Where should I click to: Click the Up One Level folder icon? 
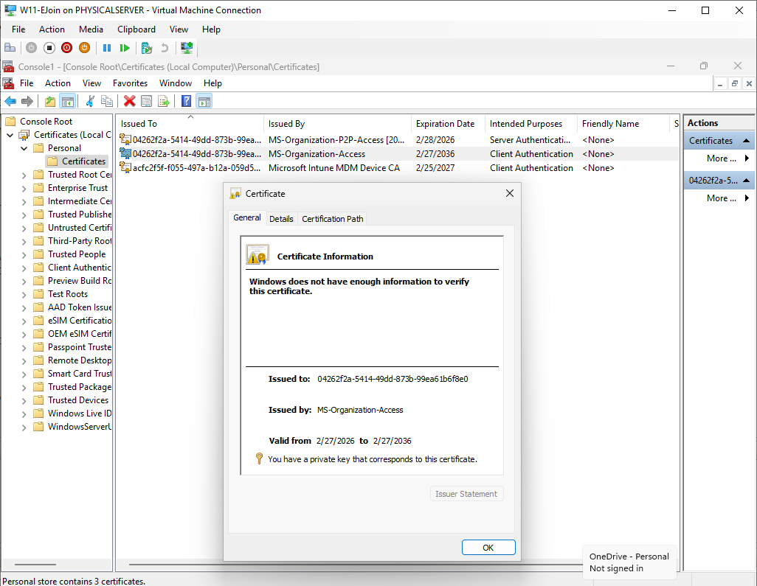point(49,101)
